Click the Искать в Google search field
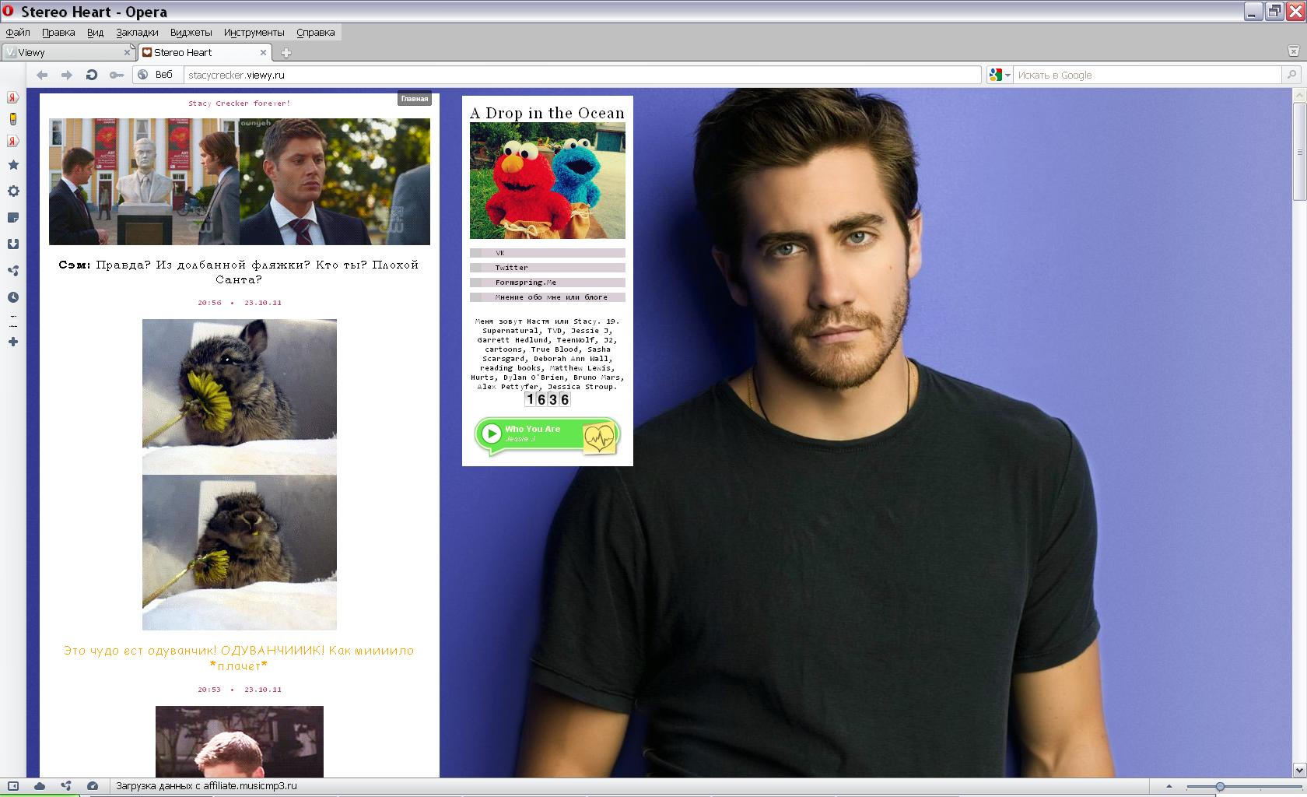Viewport: 1307px width, 797px height. pos(1148,75)
